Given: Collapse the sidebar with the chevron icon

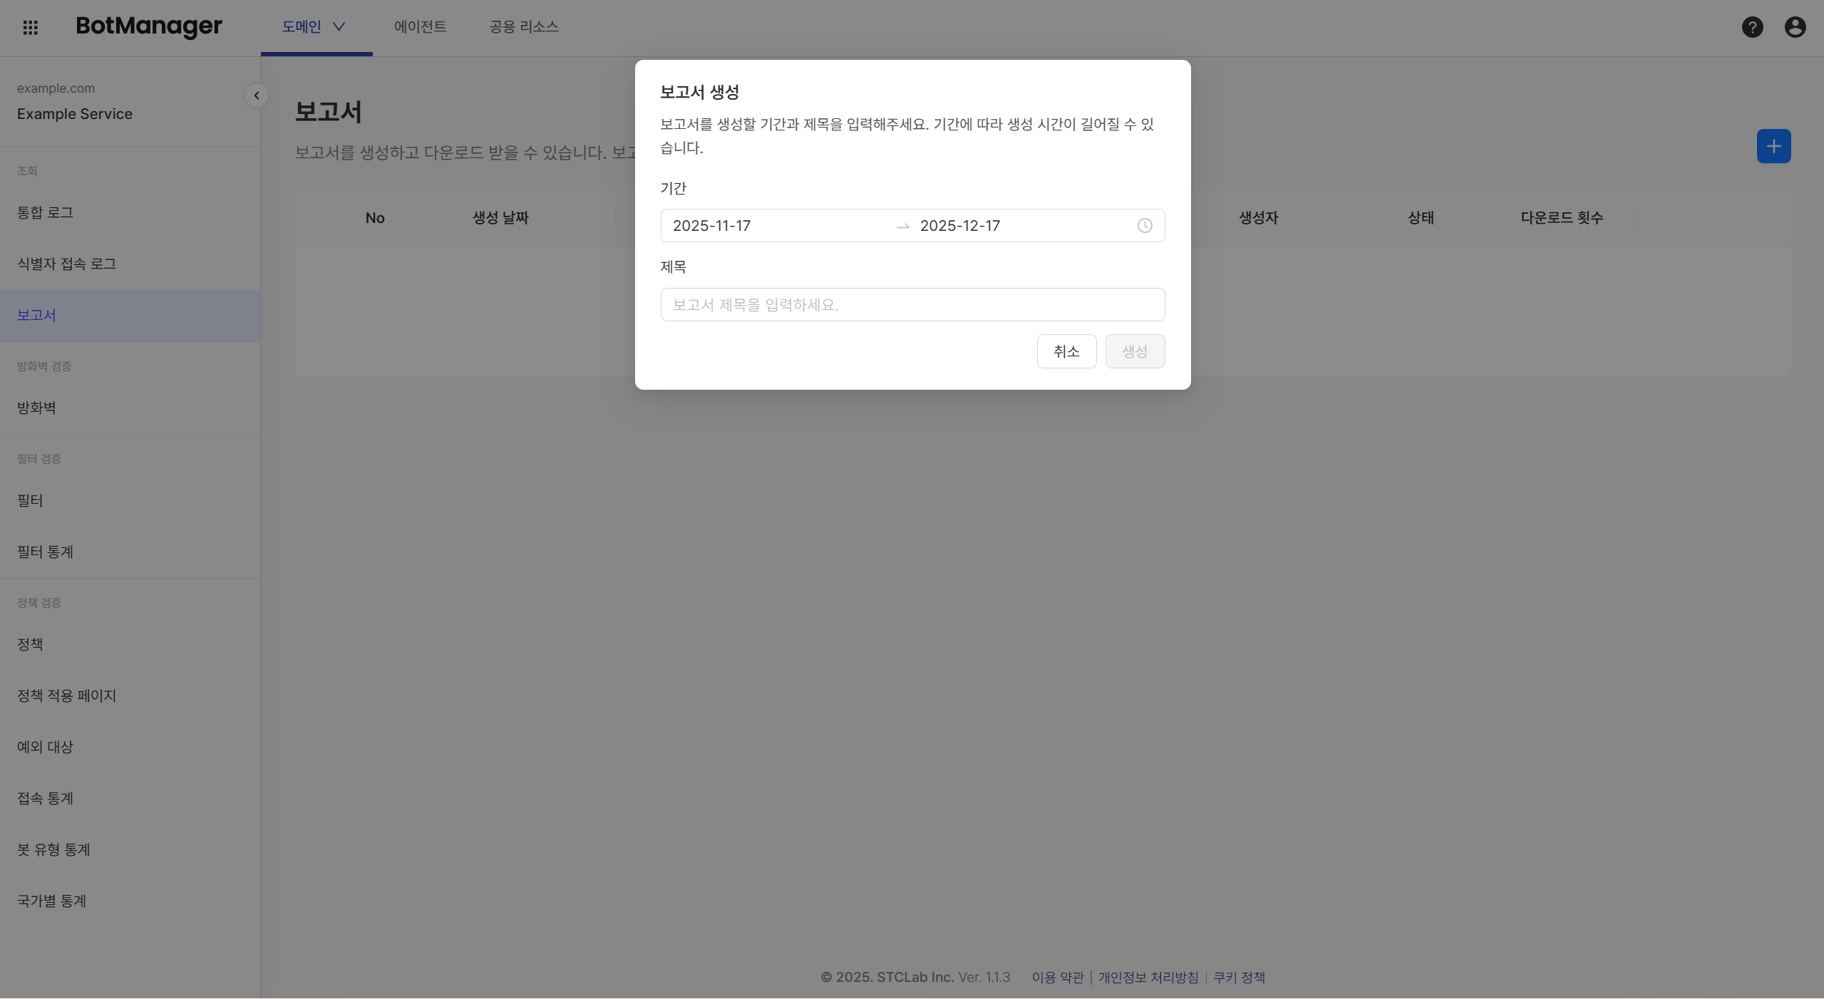Looking at the screenshot, I should (256, 95).
